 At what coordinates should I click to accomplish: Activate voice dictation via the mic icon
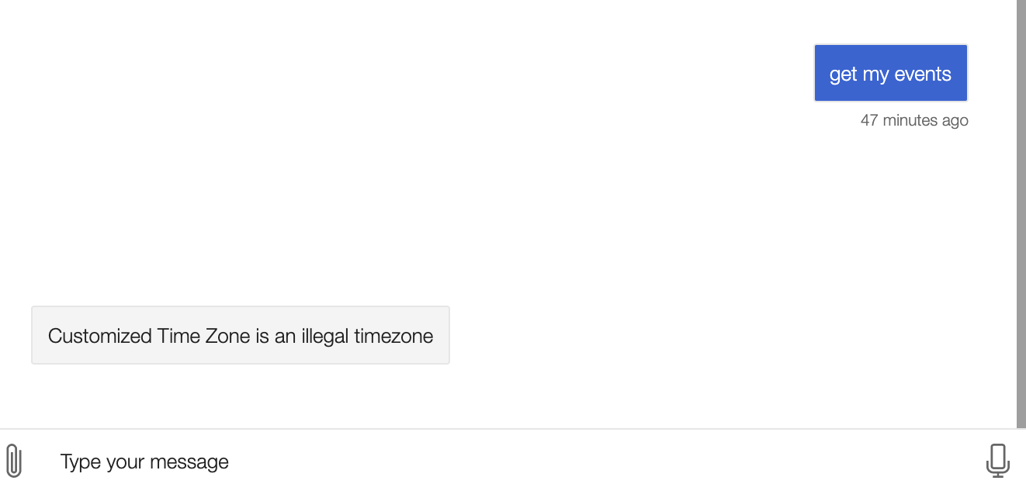997,459
